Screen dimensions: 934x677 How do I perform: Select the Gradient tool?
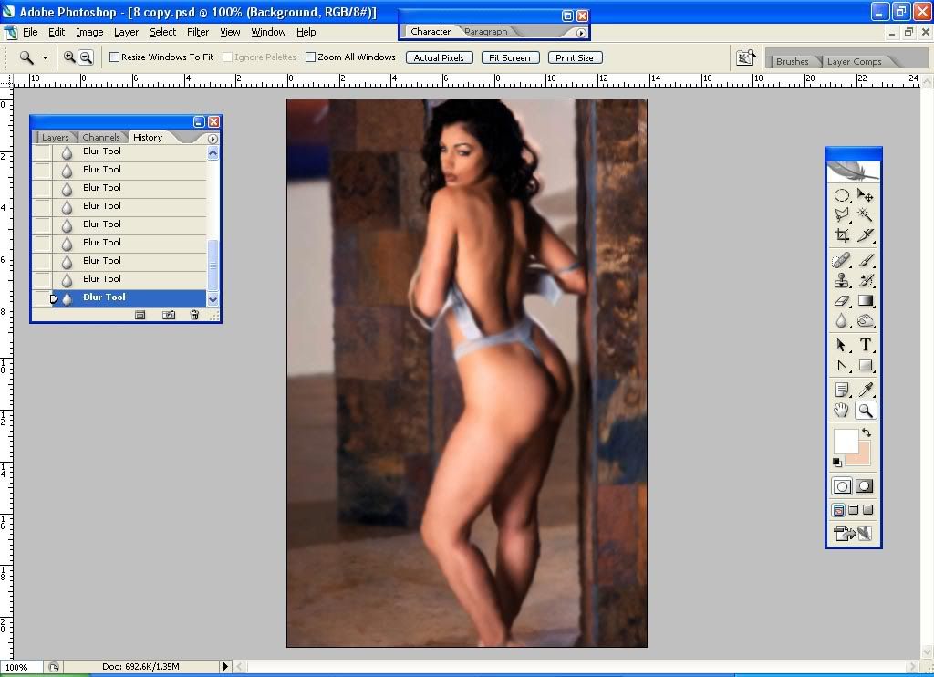(x=865, y=300)
